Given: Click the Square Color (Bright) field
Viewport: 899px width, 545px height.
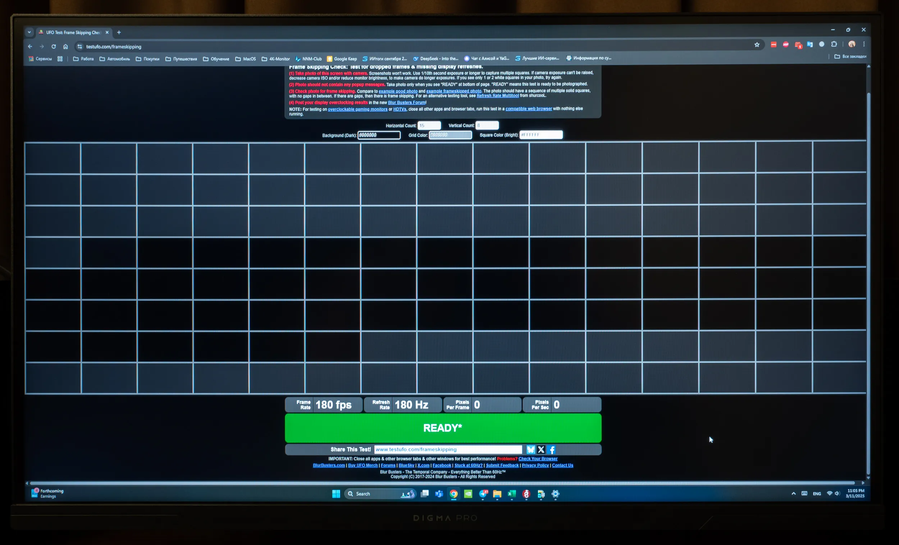Looking at the screenshot, I should tap(541, 134).
